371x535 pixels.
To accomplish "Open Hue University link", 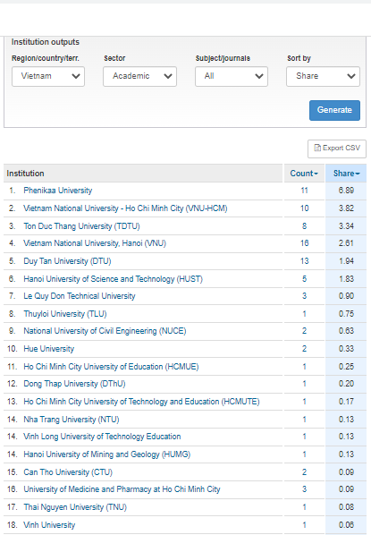I will click(49, 349).
